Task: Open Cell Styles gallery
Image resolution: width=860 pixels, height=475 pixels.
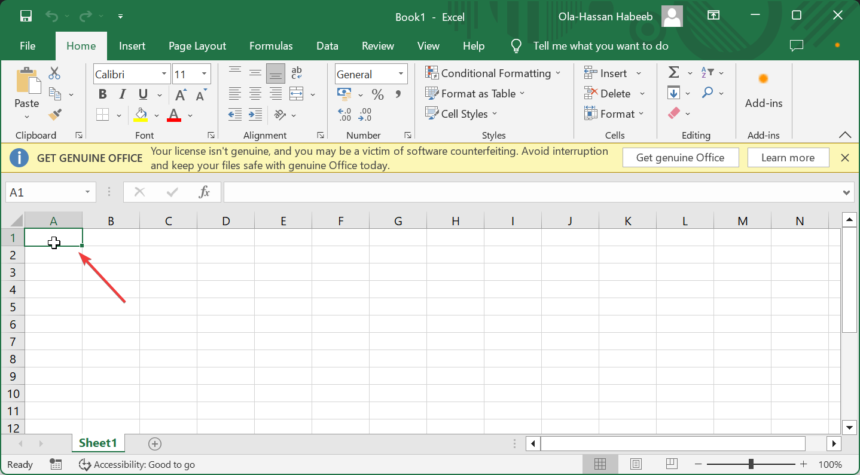Action: pos(461,114)
